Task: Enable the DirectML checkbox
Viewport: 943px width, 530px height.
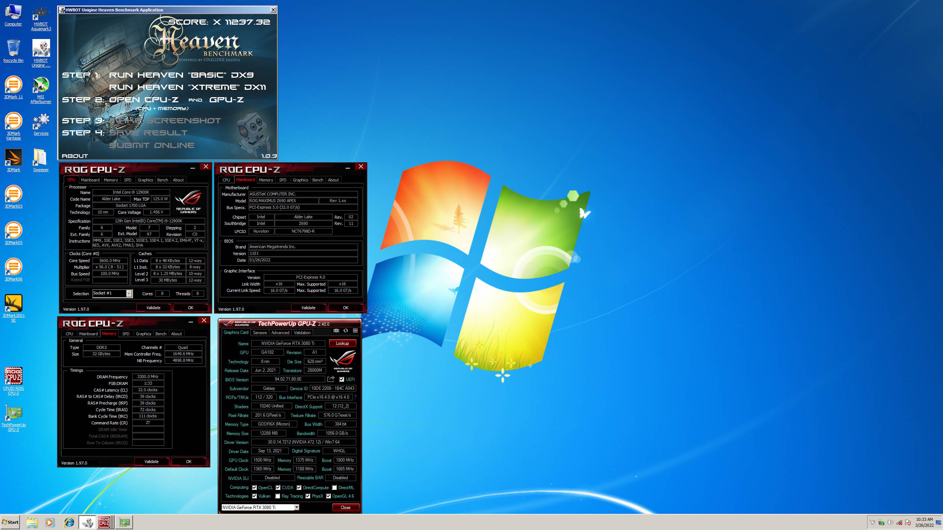Action: (x=334, y=488)
